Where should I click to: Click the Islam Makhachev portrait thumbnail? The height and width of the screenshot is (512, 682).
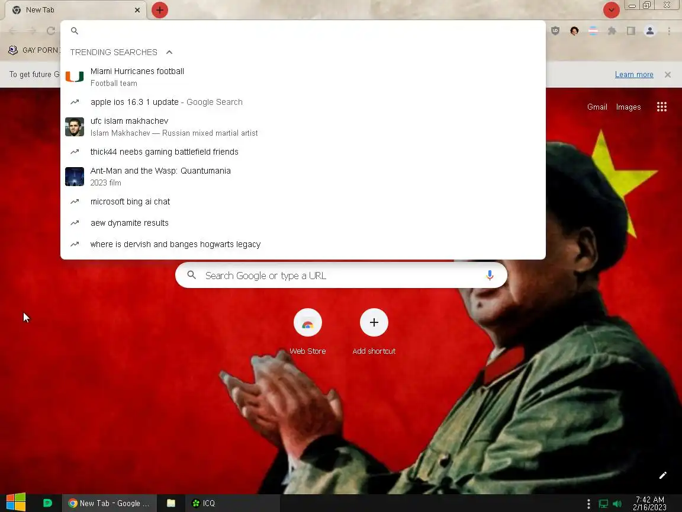(75, 127)
